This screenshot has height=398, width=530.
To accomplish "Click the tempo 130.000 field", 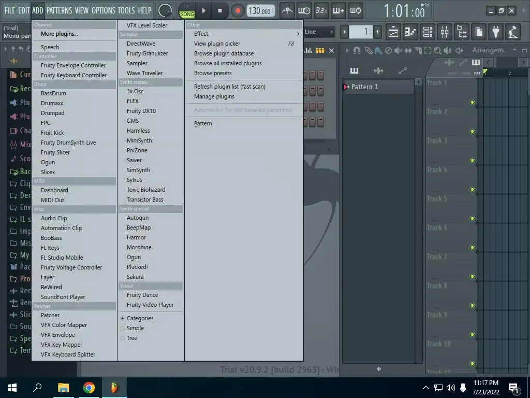I will click(260, 11).
